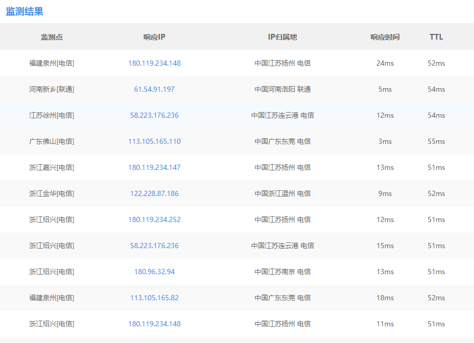Click the TTL column header
This screenshot has height=343, width=474.
(436, 37)
